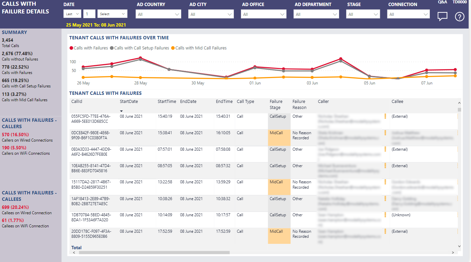The image size is (471, 262).
Task: Sort by the CallId column header
Action: [x=77, y=102]
